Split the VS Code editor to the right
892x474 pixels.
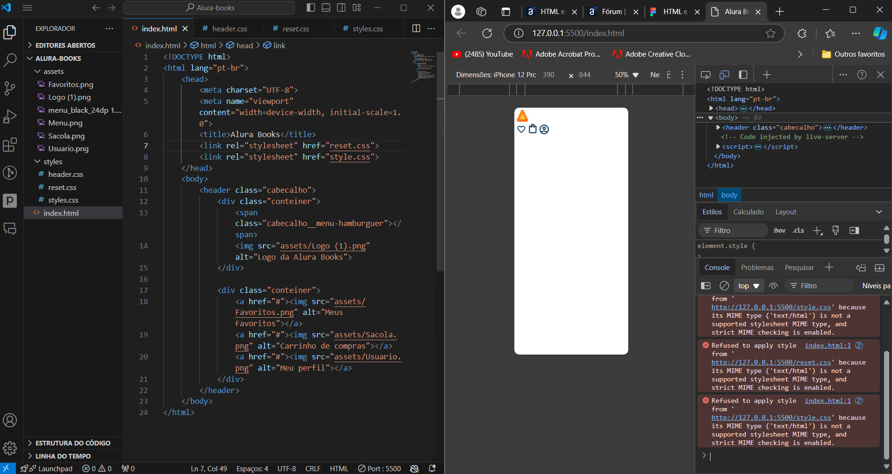416,29
